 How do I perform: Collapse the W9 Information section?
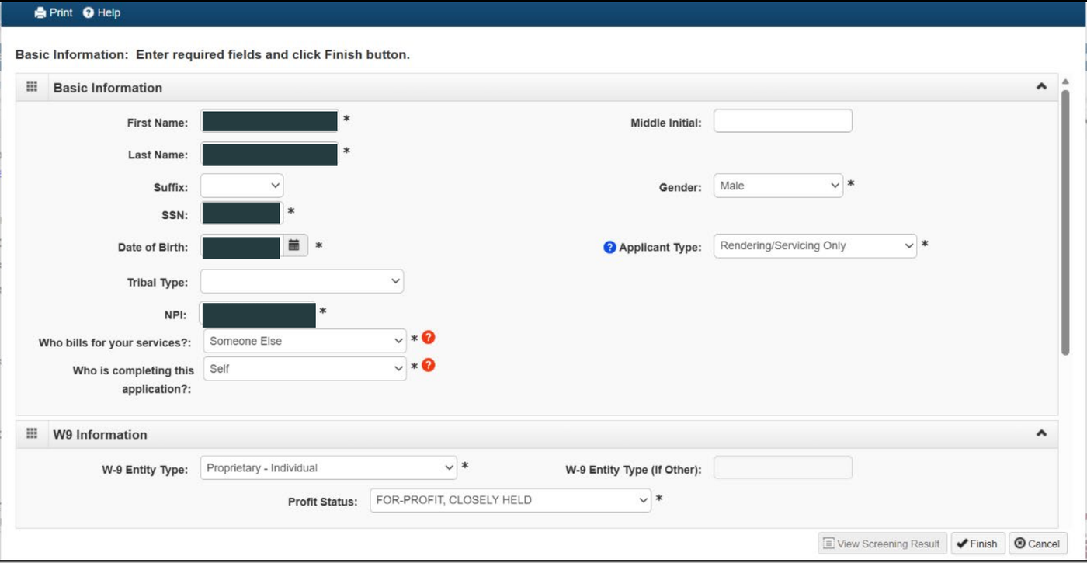1042,433
